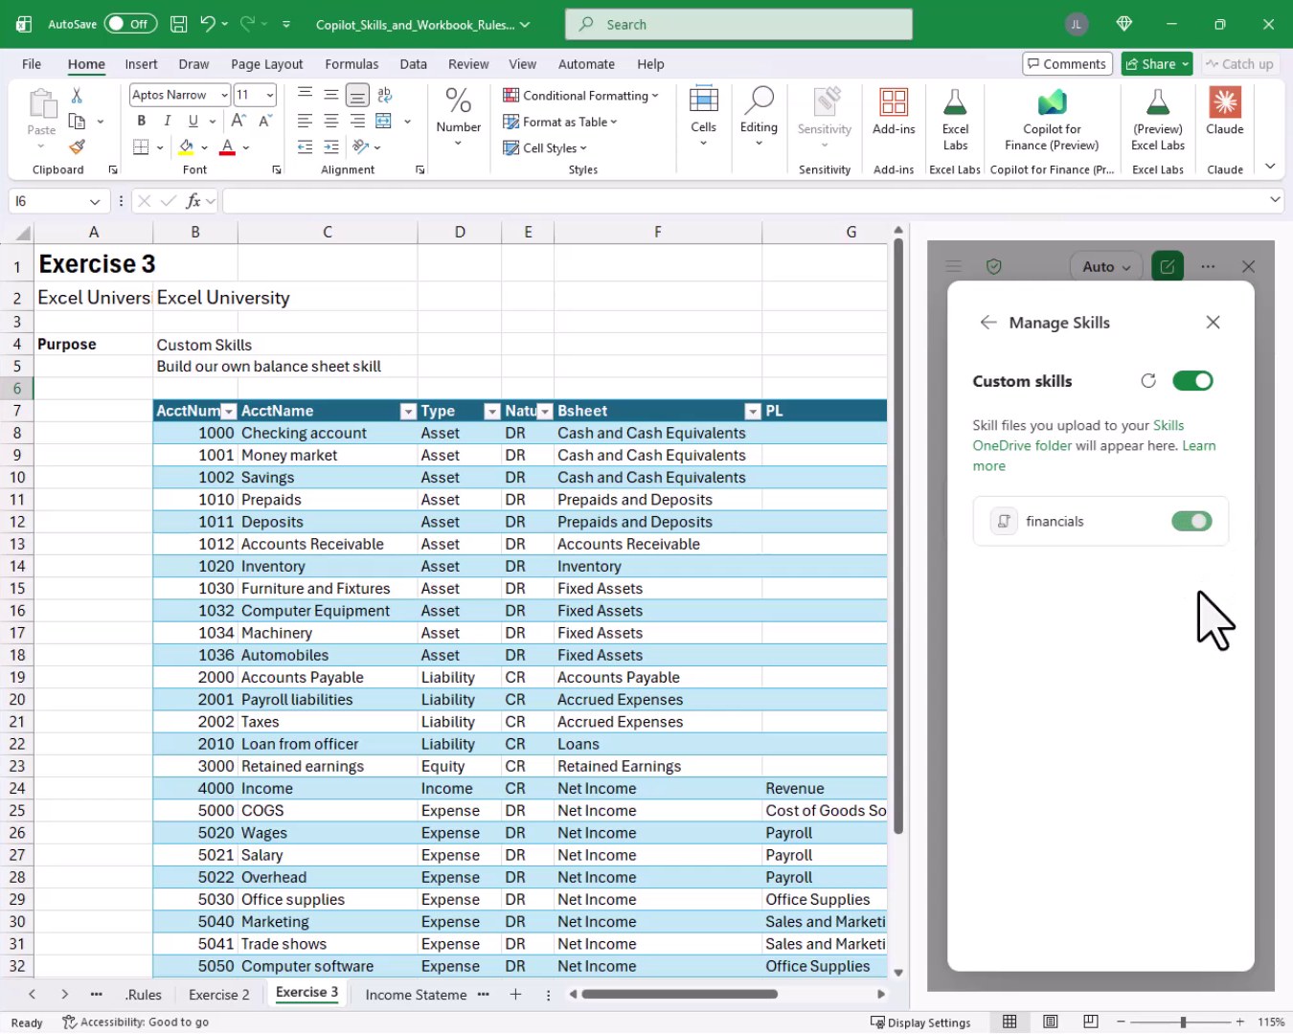Click the Cut scissors icon
Image resolution: width=1293 pixels, height=1034 pixels.
click(77, 96)
